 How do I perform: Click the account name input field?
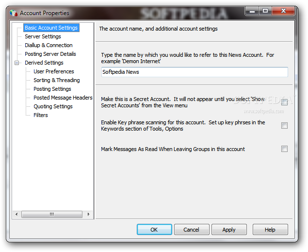pyautogui.click(x=195, y=72)
